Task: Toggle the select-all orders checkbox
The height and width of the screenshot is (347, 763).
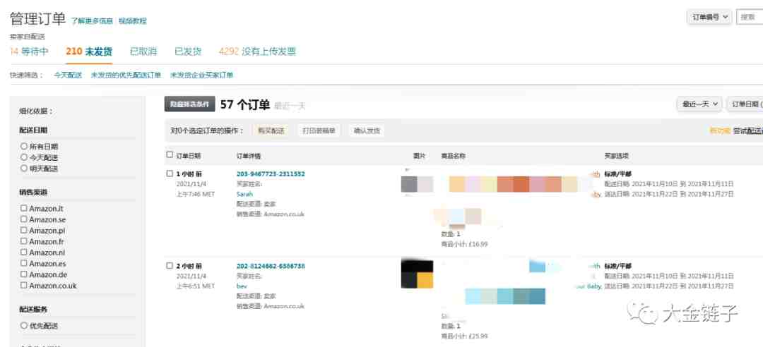Action: coord(169,155)
